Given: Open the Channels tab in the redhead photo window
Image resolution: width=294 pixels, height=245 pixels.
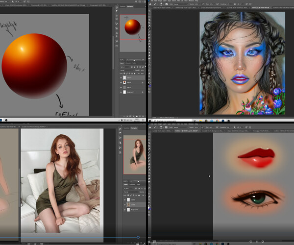Looking at the screenshot, I should click(x=132, y=184).
